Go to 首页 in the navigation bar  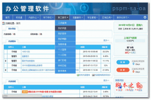coord(7,17)
